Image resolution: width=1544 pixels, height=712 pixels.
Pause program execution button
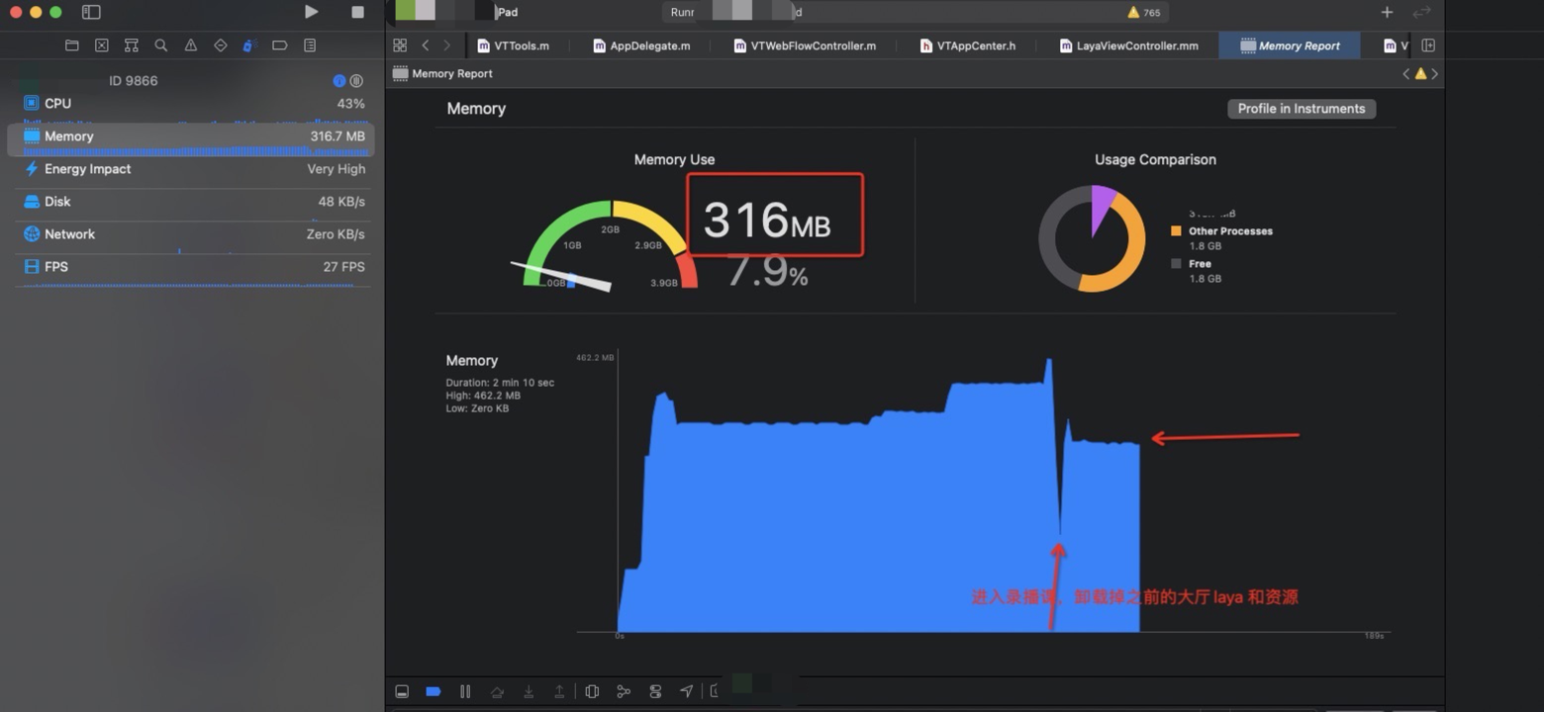coord(465,691)
